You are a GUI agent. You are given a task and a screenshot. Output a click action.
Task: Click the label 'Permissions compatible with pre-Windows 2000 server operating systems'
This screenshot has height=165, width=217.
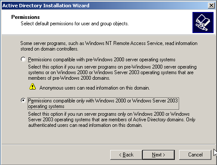(x=102, y=60)
